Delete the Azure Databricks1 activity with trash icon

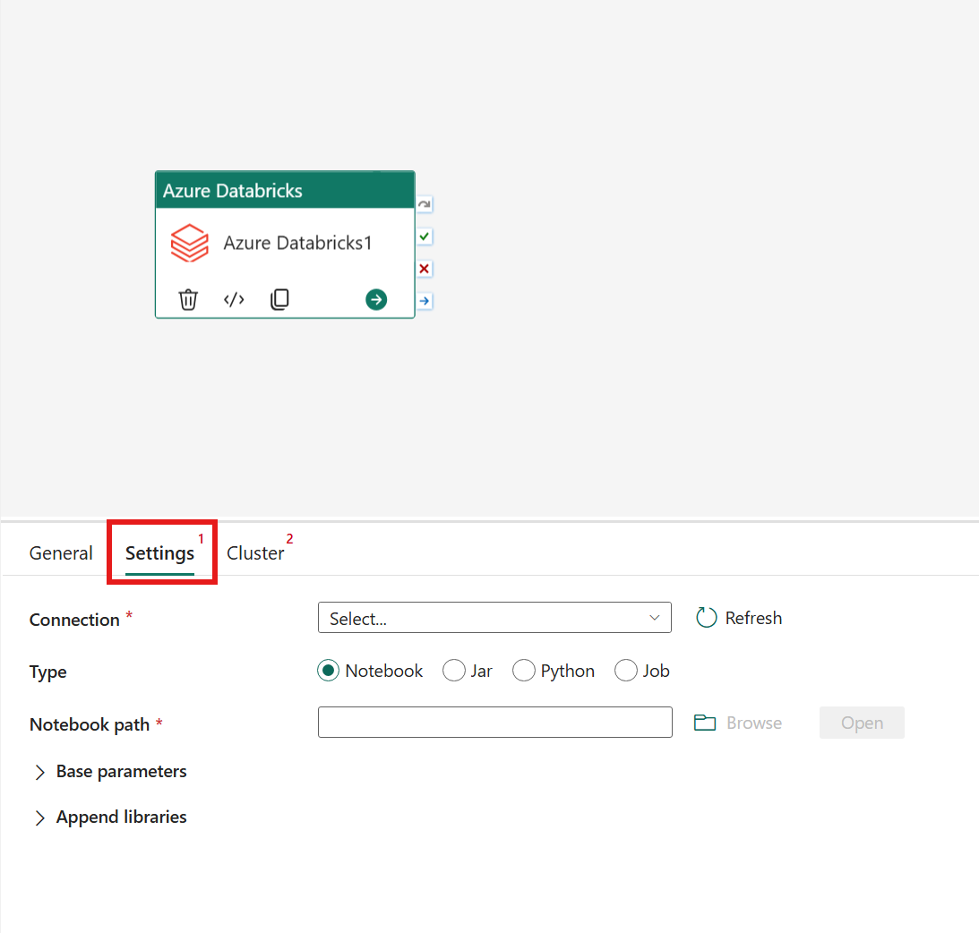click(188, 300)
